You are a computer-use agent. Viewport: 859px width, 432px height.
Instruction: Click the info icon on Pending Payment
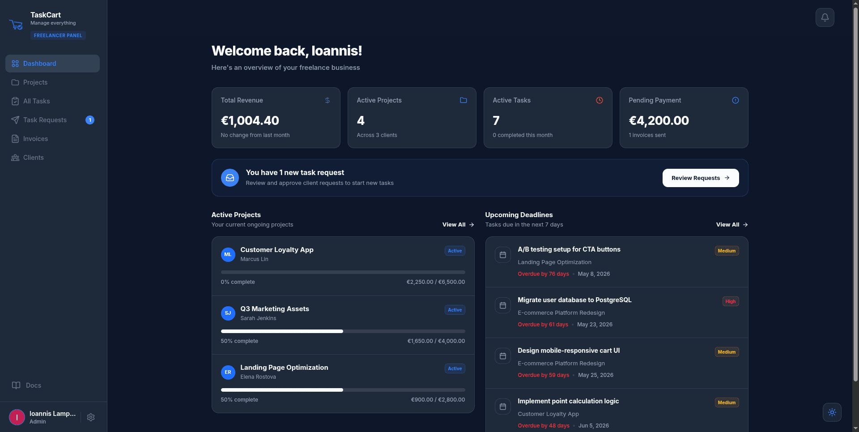pos(736,100)
